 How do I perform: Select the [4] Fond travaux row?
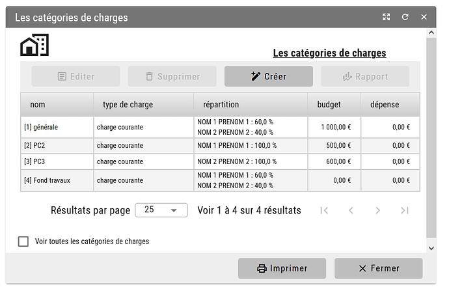point(220,180)
